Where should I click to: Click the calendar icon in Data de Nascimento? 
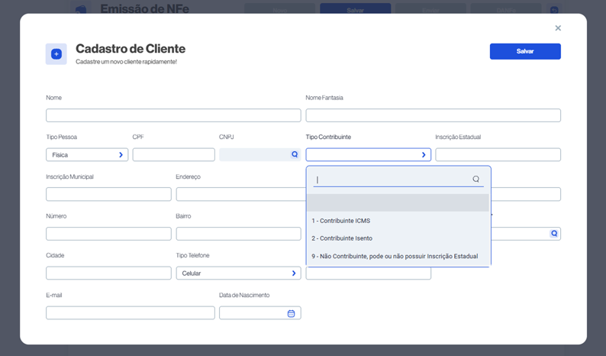[291, 313]
